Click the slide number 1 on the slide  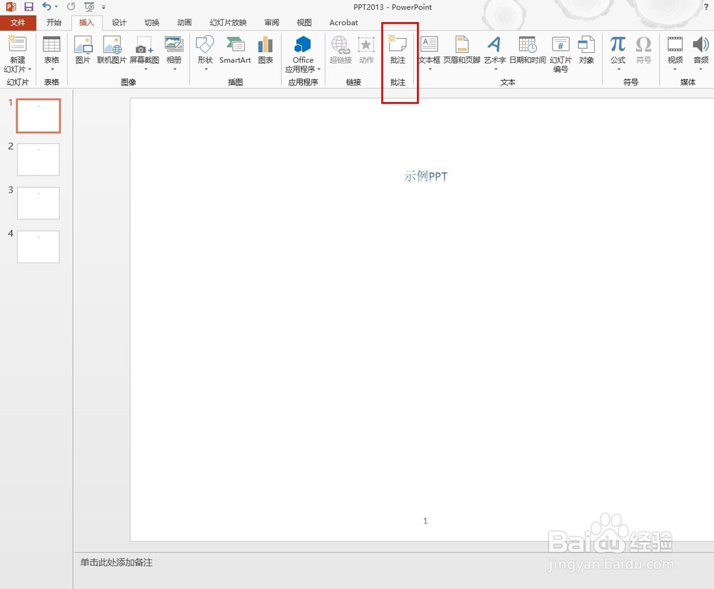[426, 520]
